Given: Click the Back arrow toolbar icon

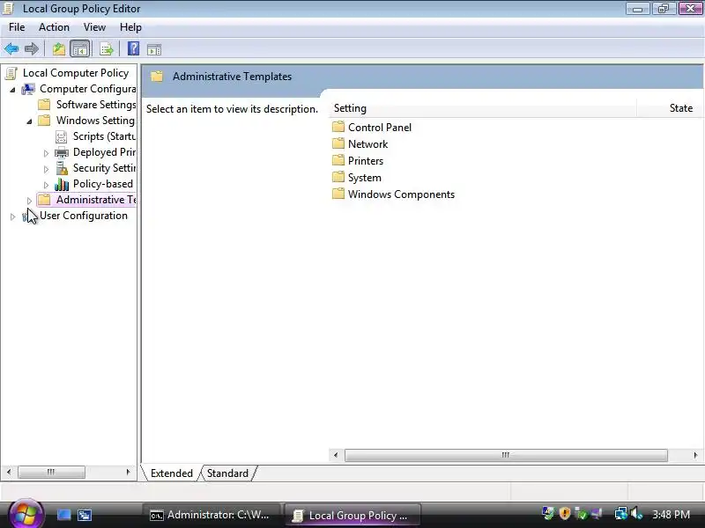Looking at the screenshot, I should [x=11, y=48].
